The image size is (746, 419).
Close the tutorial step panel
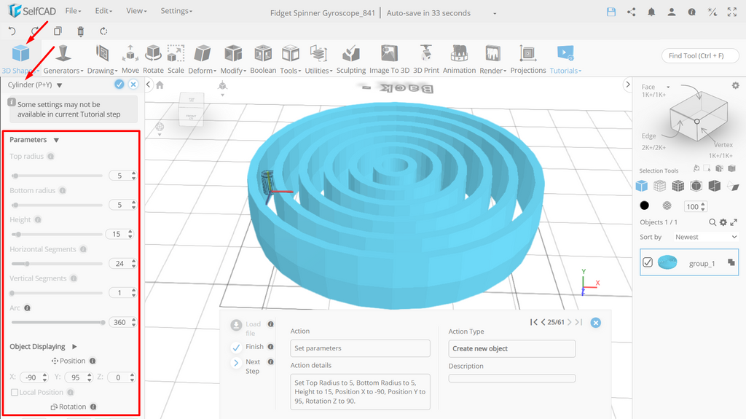[x=595, y=323]
